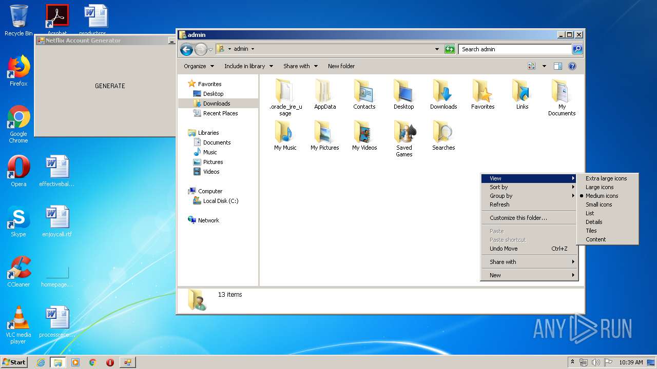This screenshot has width=657, height=369.
Task: Show hidden tray icons arrow
Action: pos(573,362)
